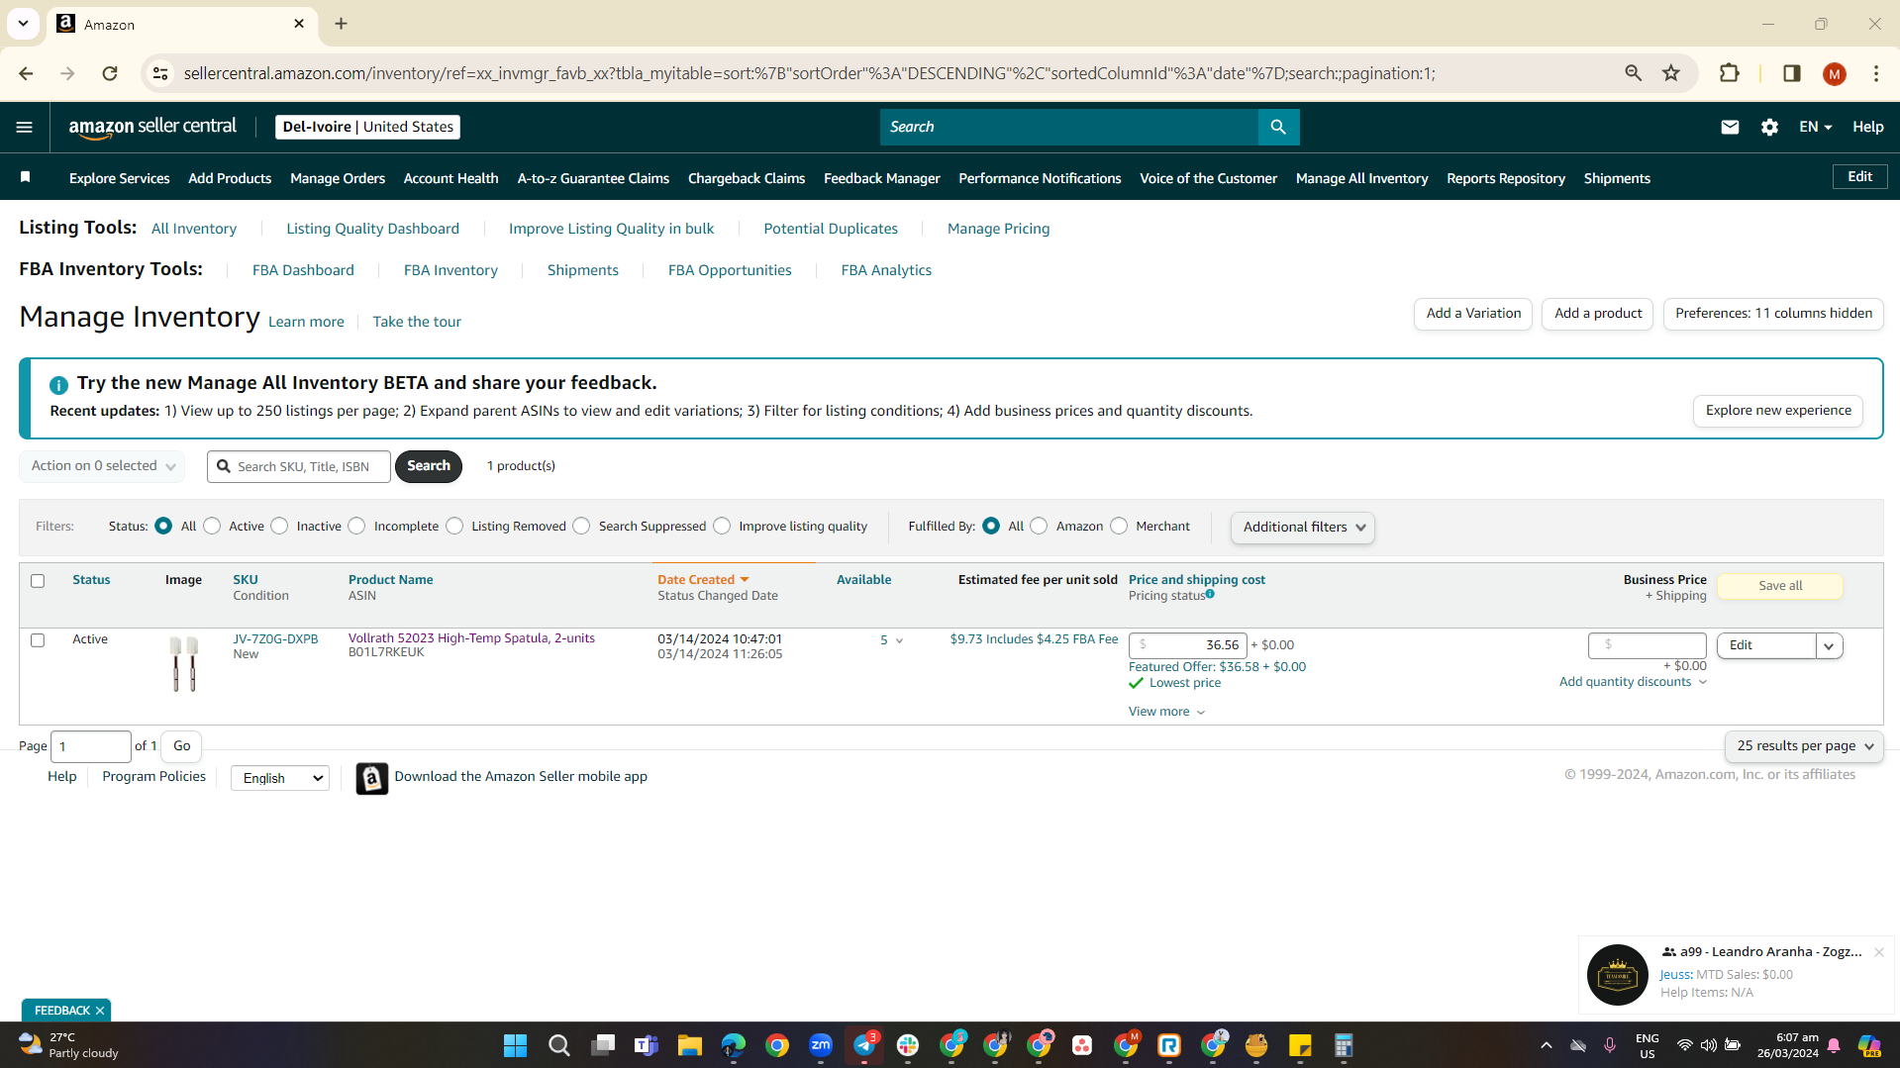The height and width of the screenshot is (1068, 1900).
Task: Select the Active status filter
Action: coord(212,526)
